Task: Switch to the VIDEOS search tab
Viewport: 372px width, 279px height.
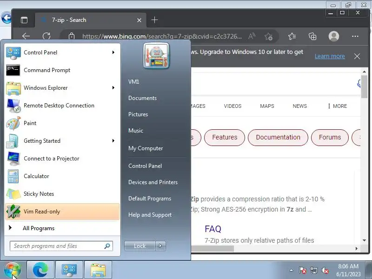Action: point(232,106)
